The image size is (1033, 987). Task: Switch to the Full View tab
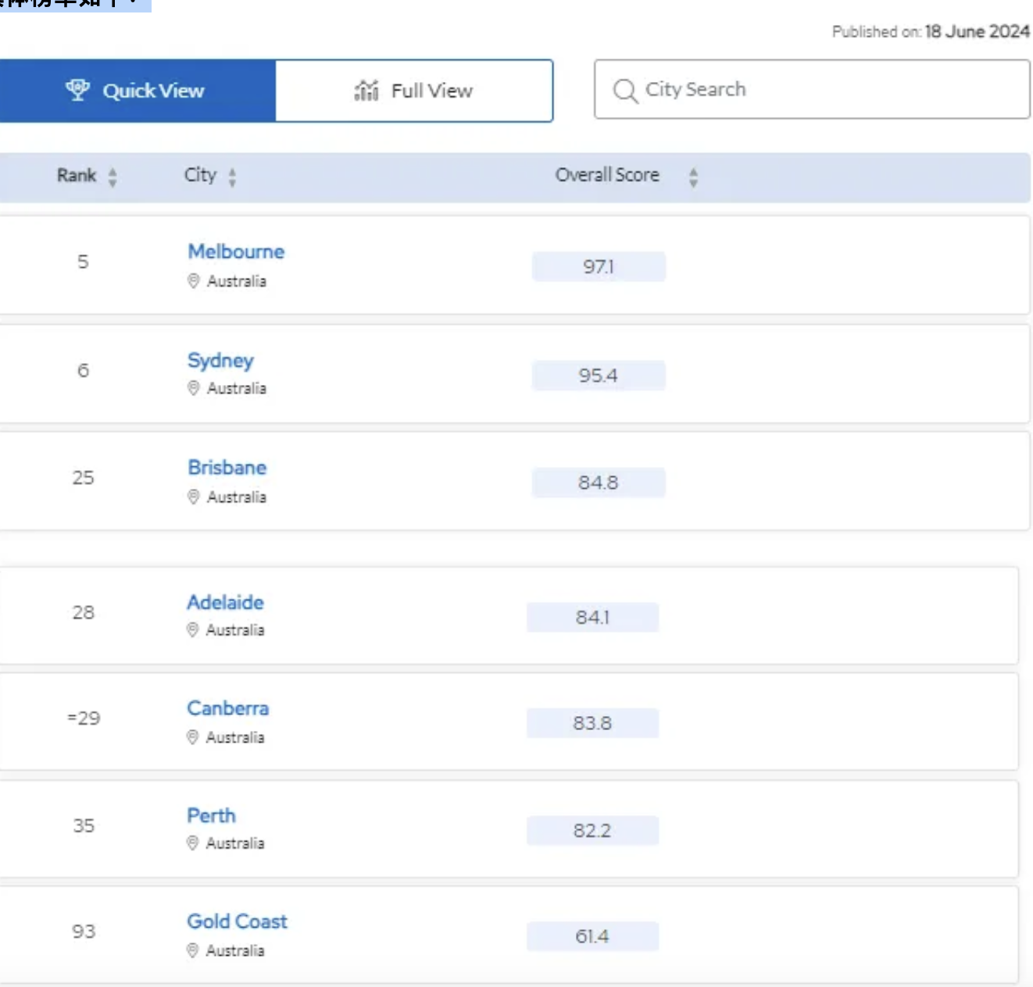pyautogui.click(x=414, y=91)
